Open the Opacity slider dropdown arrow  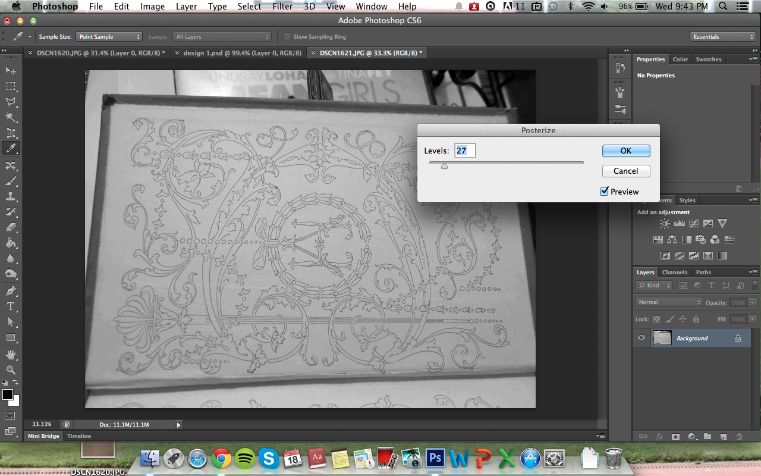(753, 302)
